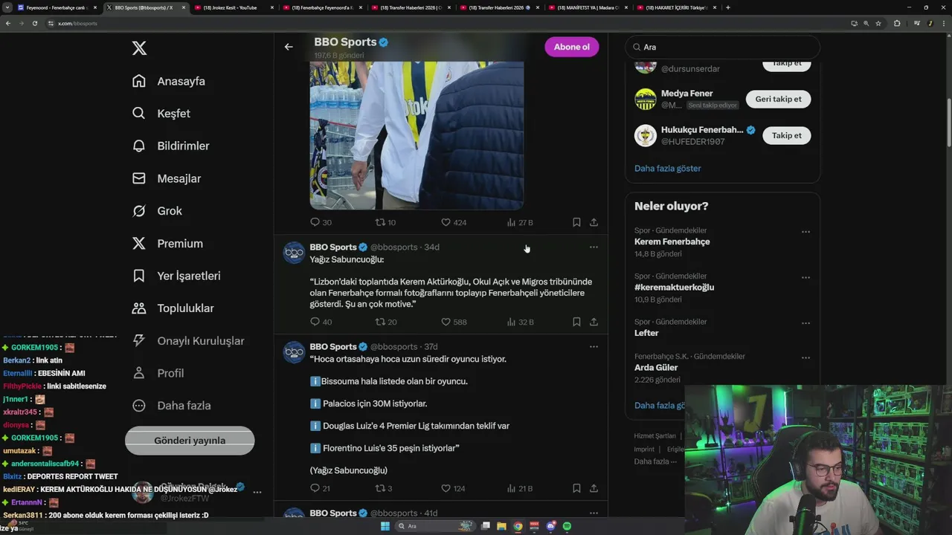Open options for Lefter trend
The image size is (952, 535).
805,323
